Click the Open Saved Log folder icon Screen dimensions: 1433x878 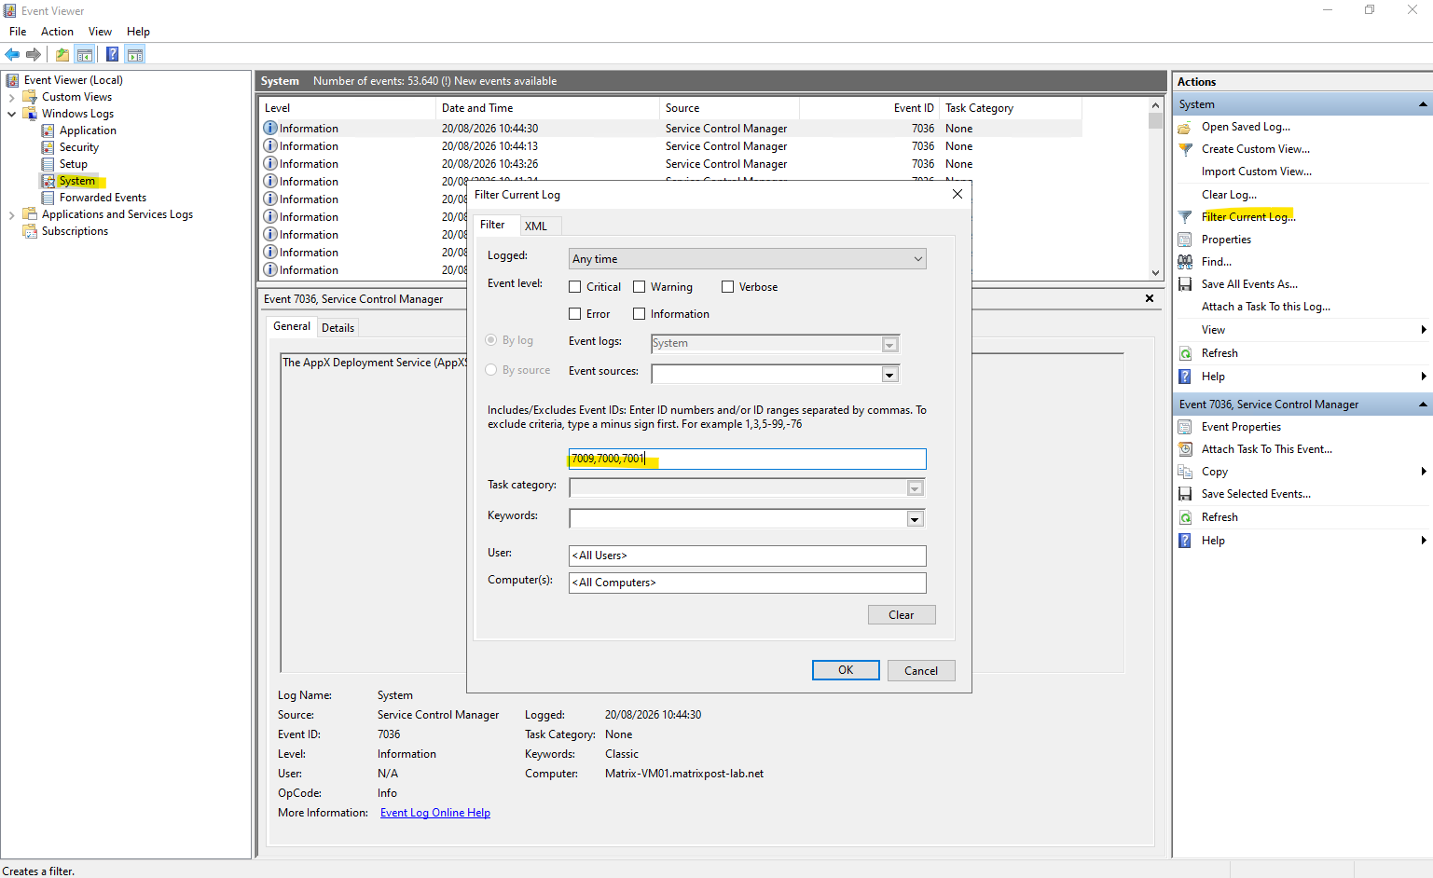[1185, 127]
